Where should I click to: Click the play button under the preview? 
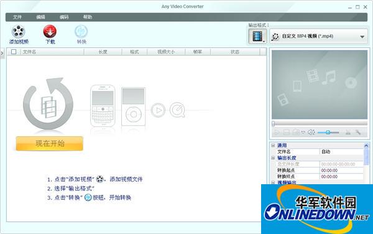click(x=277, y=133)
